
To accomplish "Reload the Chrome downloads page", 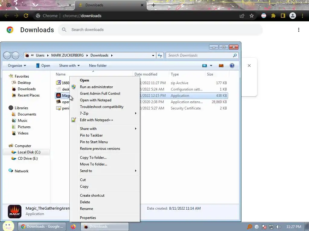I will click(x=26, y=16).
